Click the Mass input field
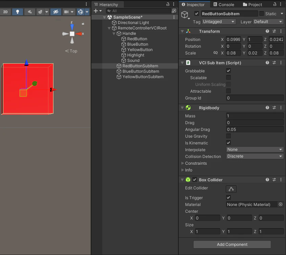 255,116
